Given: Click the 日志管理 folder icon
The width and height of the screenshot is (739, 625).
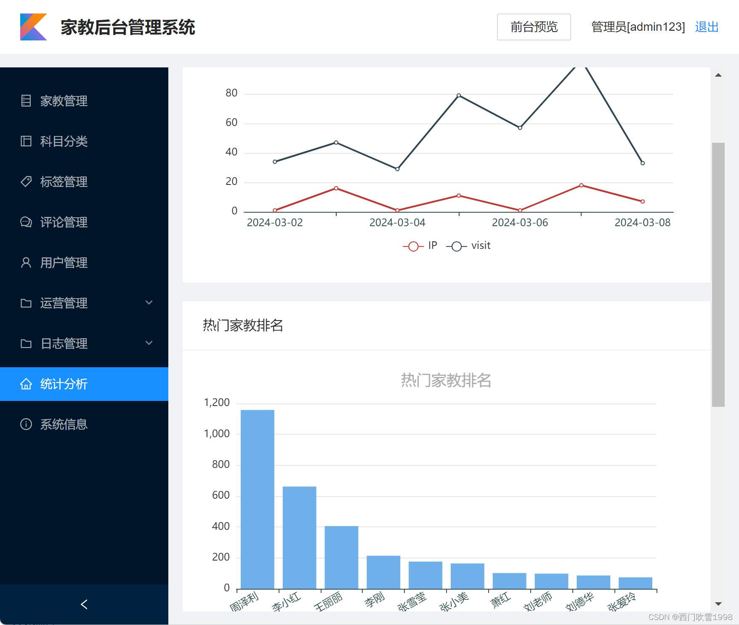Looking at the screenshot, I should tap(26, 343).
